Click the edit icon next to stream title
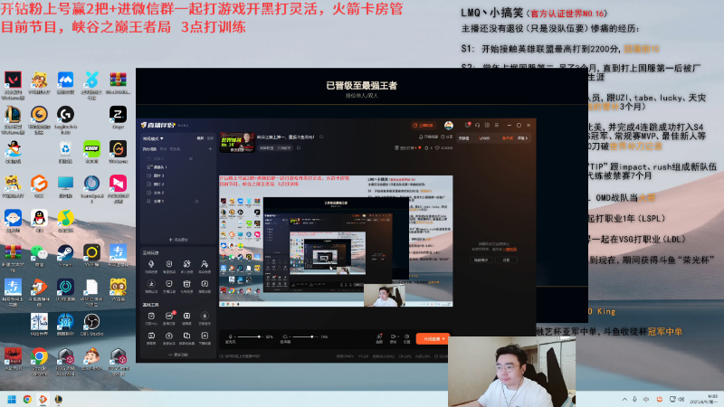Viewport: 724px width, 407px height. click(x=321, y=137)
